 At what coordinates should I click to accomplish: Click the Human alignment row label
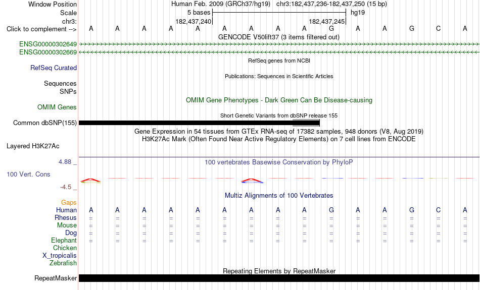pyautogui.click(x=66, y=210)
